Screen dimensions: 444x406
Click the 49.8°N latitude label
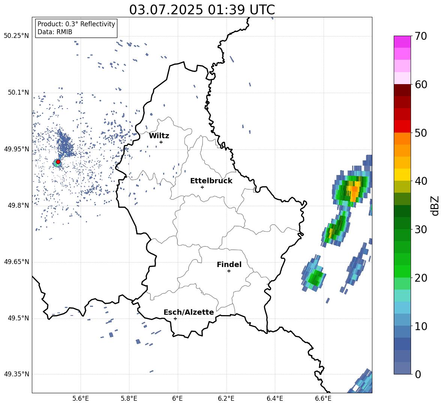tap(18, 205)
